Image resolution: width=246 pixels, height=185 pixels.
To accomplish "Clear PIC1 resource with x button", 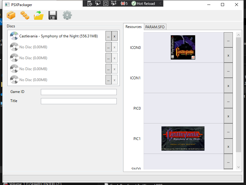I will [x=228, y=146].
